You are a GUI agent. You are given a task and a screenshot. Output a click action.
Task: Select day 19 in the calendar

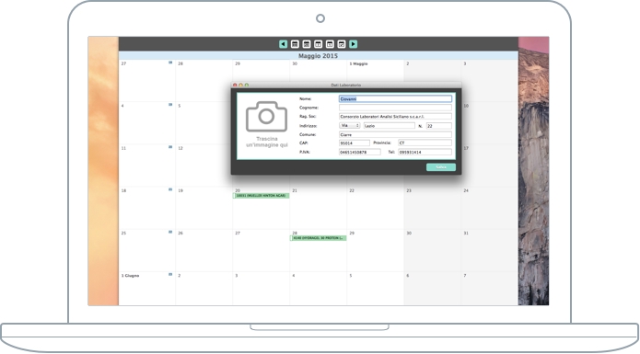pos(204,208)
